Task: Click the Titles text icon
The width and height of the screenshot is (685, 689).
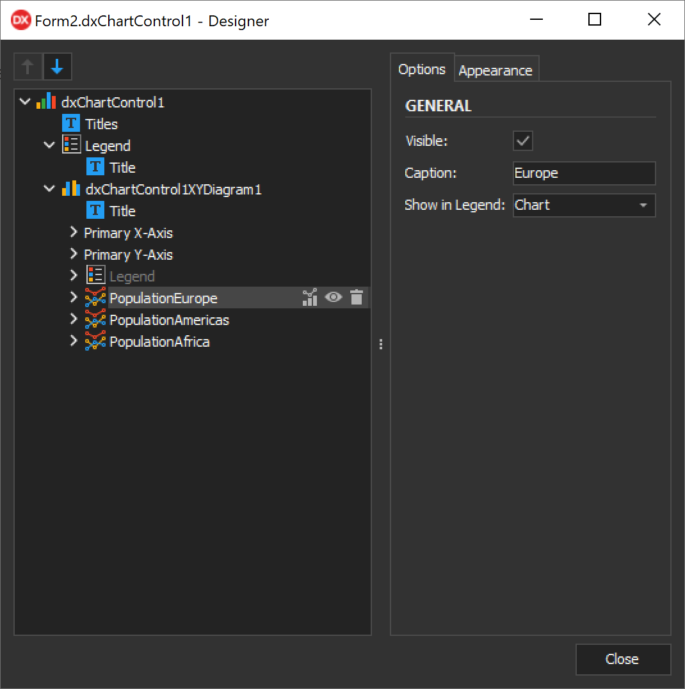Action: tap(71, 124)
